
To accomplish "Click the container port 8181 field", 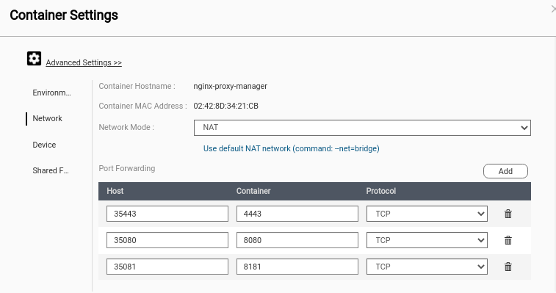I will tap(297, 267).
